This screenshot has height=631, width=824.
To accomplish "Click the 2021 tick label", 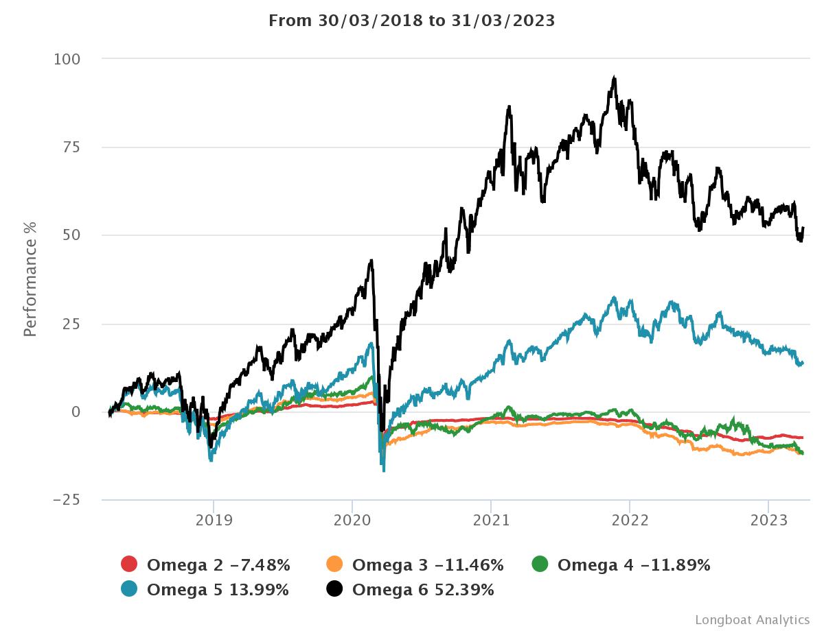I will pyautogui.click(x=490, y=519).
